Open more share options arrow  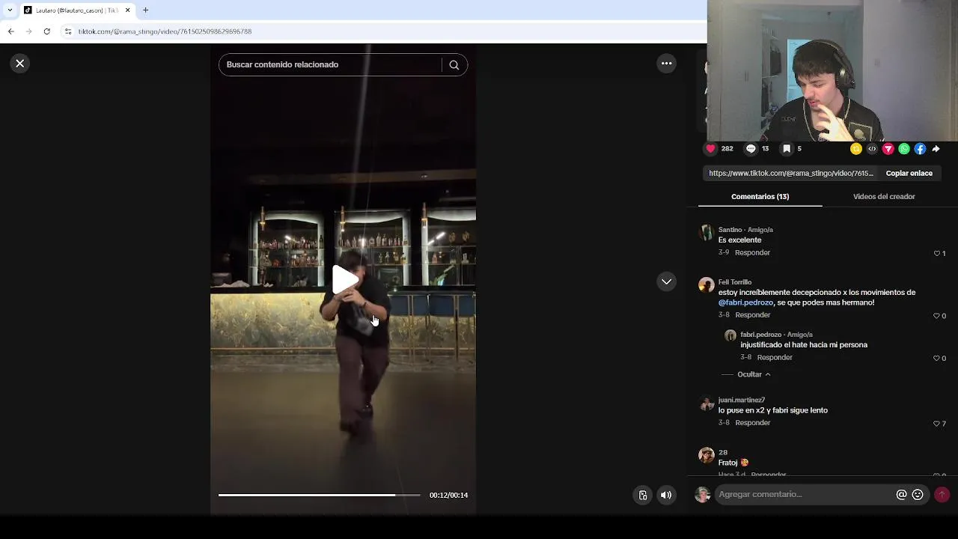click(936, 149)
